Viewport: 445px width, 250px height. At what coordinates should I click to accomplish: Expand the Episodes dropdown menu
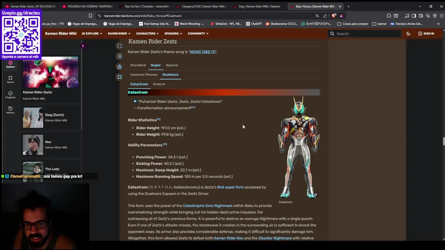pyautogui.click(x=173, y=34)
